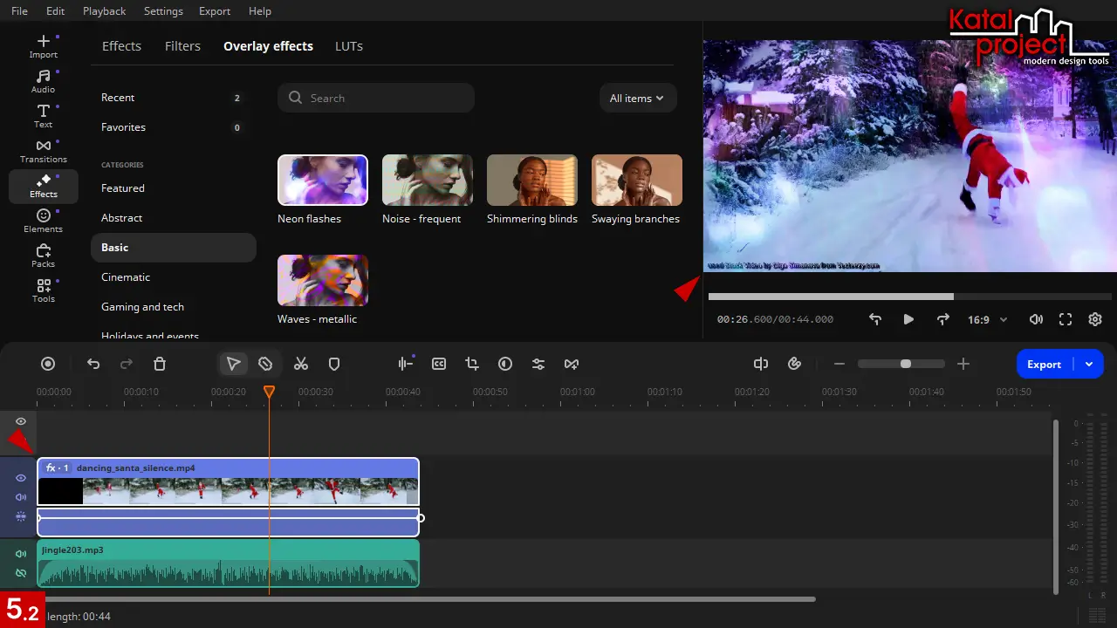Open the Playback menu
1117x628 pixels.
click(x=104, y=11)
